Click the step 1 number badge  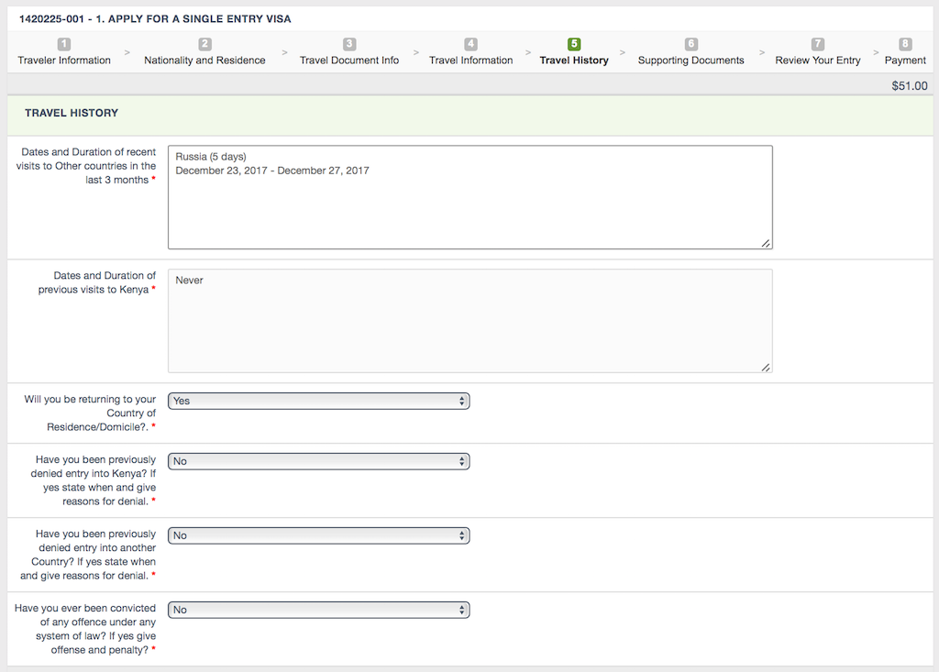coord(64,44)
